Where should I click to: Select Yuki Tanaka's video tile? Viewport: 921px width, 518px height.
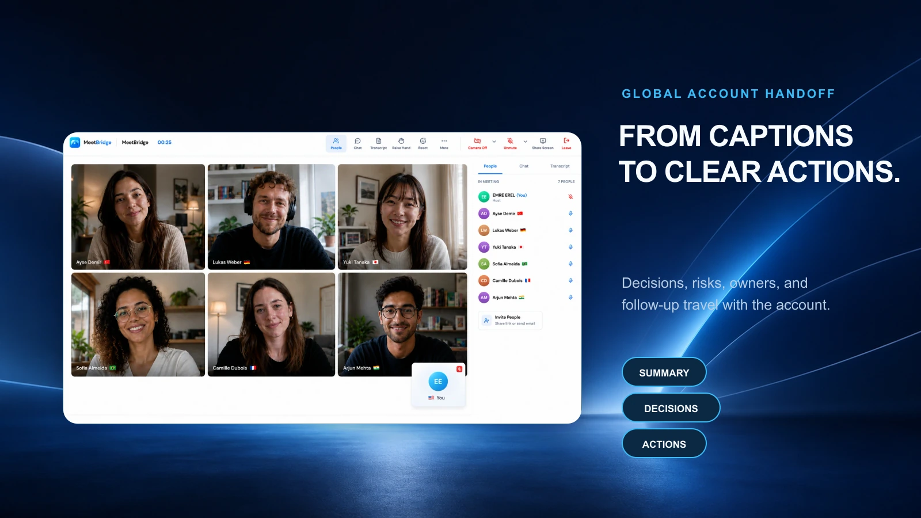(402, 217)
